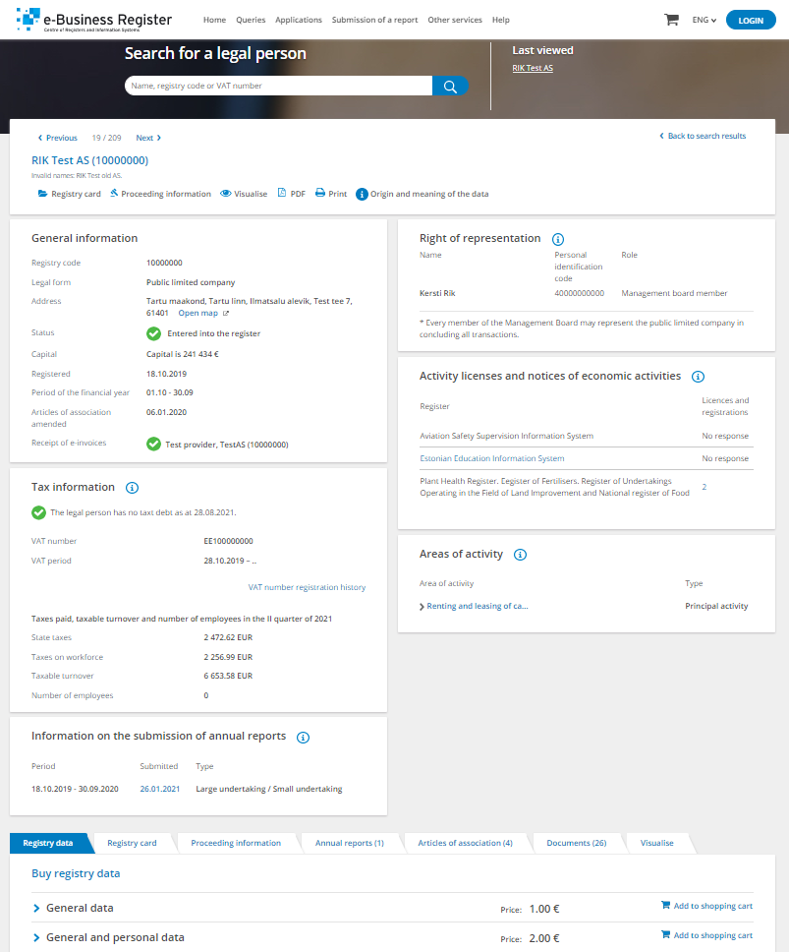Open the 26.01.2021 submitted report link
789x952 pixels.
(x=160, y=790)
